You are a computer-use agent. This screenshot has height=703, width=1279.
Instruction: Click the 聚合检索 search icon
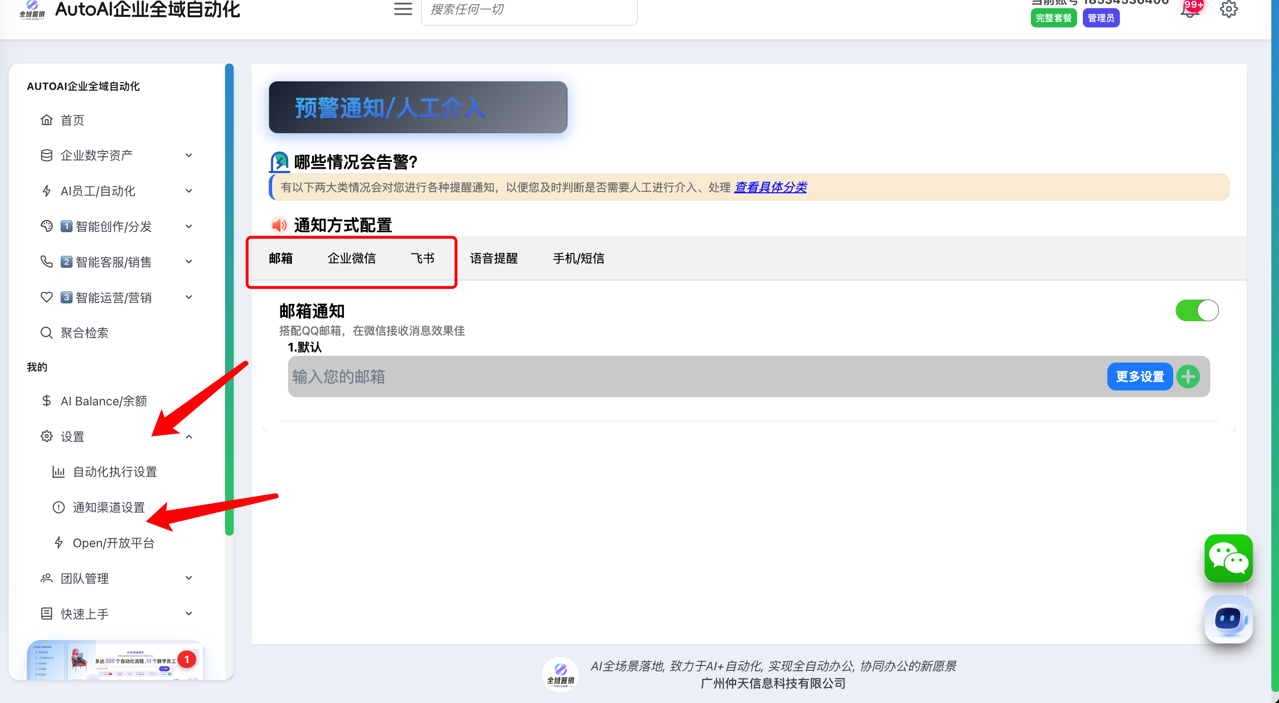(47, 333)
